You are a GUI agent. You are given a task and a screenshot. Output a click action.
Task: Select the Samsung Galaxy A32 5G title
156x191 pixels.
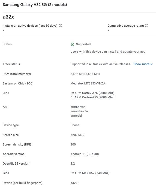click(x=35, y=5)
